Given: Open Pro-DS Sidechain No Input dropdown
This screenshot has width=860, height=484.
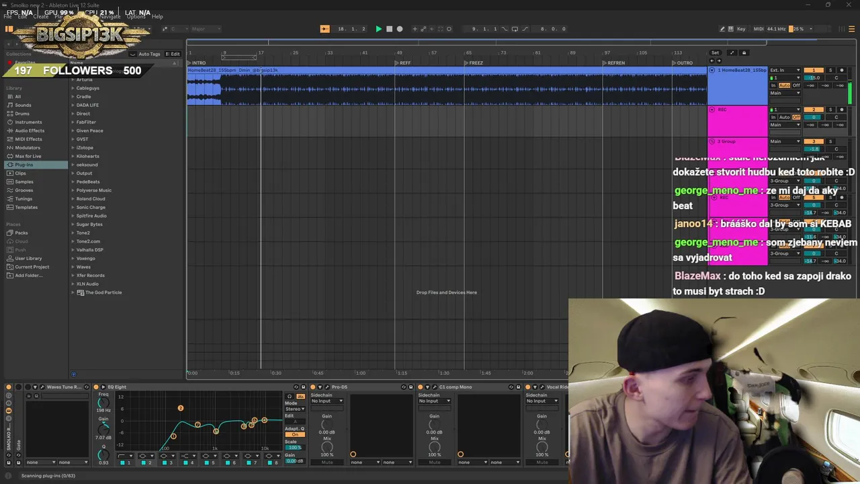Looking at the screenshot, I should tap(327, 401).
